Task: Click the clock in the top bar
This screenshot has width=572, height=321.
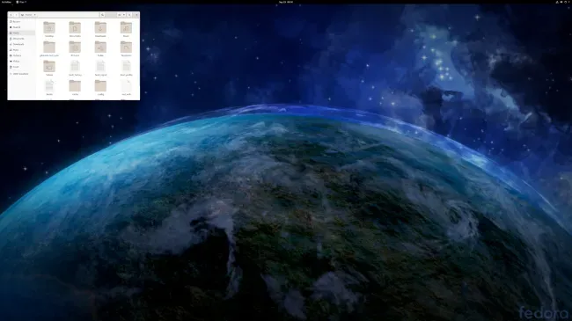Action: [x=286, y=2]
